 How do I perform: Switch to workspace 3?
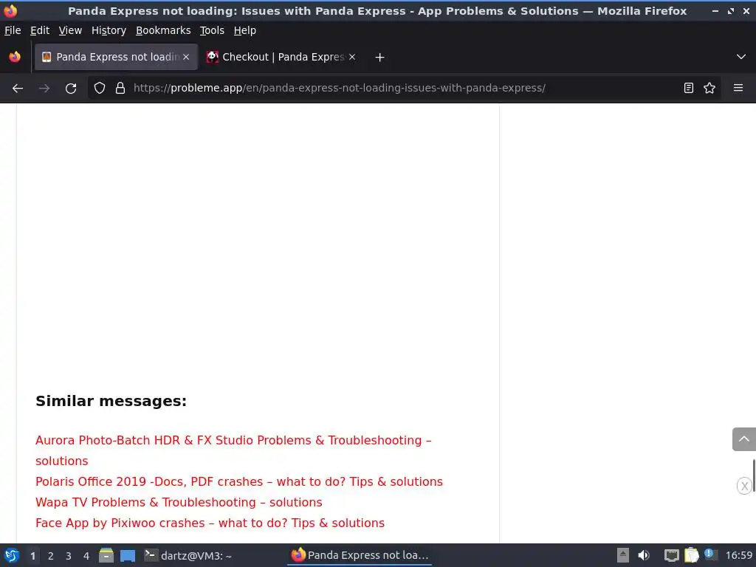pos(69,556)
